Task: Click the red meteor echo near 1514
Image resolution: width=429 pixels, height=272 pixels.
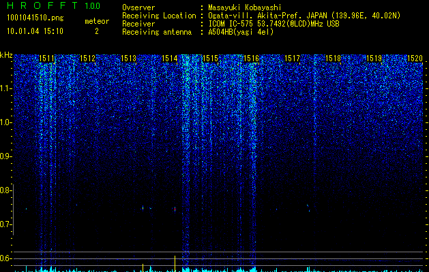Action: click(175, 209)
